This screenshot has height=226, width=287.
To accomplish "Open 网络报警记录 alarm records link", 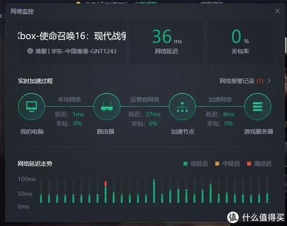I will [x=241, y=81].
